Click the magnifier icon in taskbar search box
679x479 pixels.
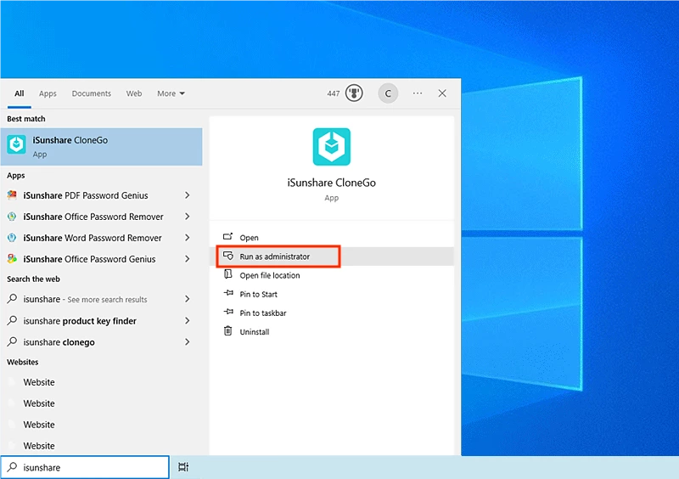tap(12, 467)
